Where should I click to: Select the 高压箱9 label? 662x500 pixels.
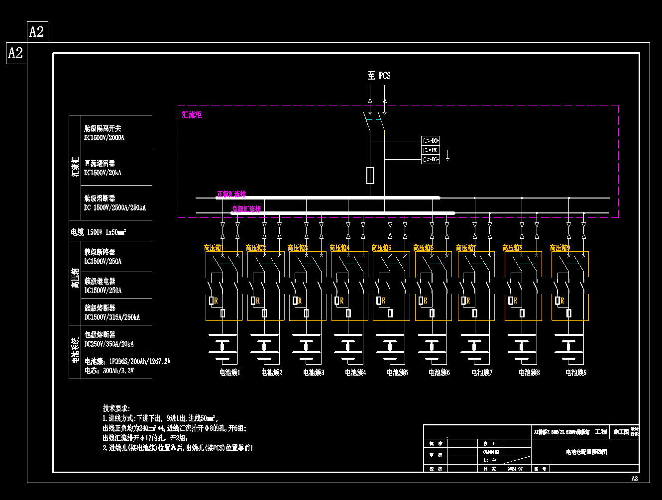tap(560, 248)
